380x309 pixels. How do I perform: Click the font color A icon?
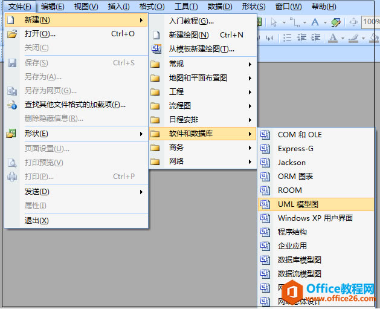[333, 38]
